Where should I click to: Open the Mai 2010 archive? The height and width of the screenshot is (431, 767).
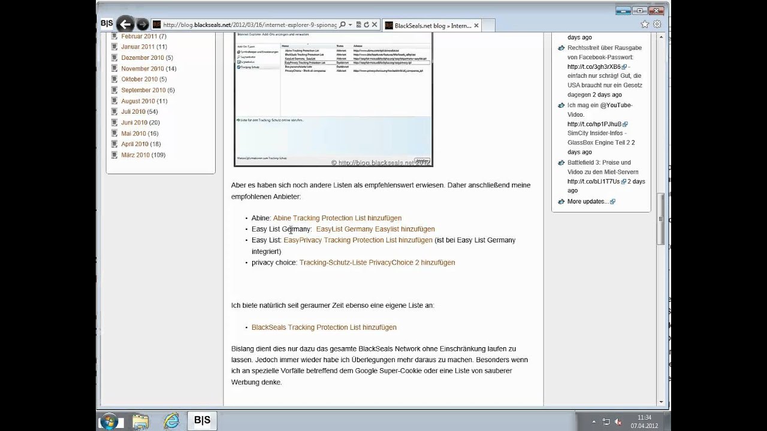point(134,133)
